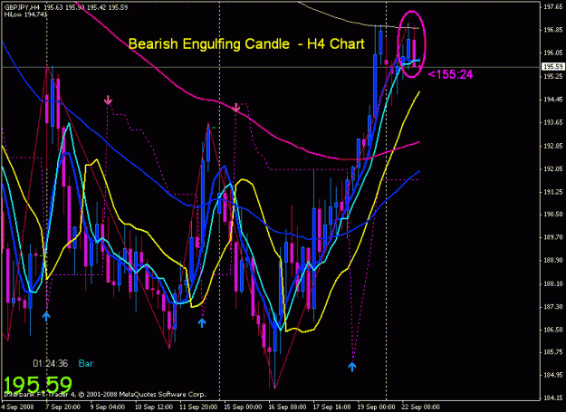Screen dimensions: 566x412
Task: Click the 184.15 price axis label
Action: 553,398
